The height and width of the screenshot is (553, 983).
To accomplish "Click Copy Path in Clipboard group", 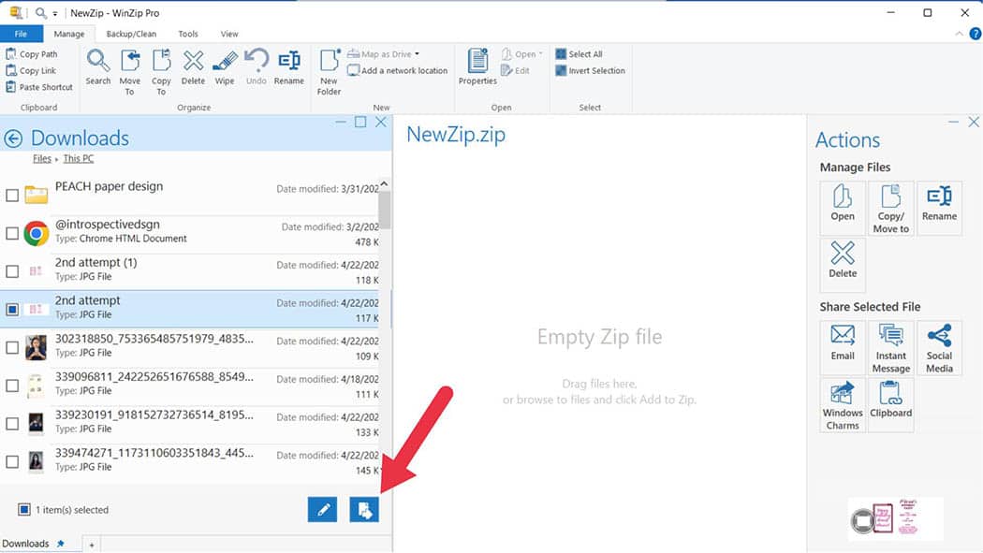I will tap(32, 54).
